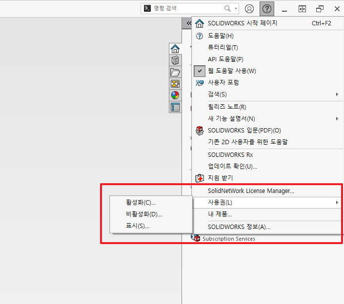Minimize the SOLIDWORKS window
344x304 pixels.
284,11
